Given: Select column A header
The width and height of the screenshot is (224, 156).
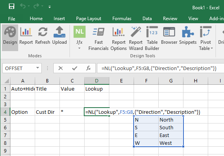Looking at the screenshot, I should (22, 81).
